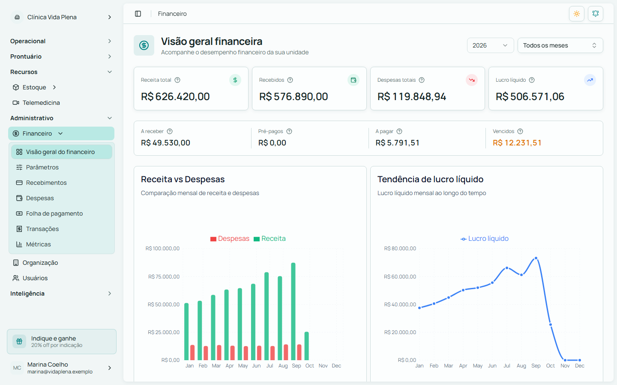Image resolution: width=617 pixels, height=385 pixels.
Task: Click help icon next to A receber
Action: [170, 131]
